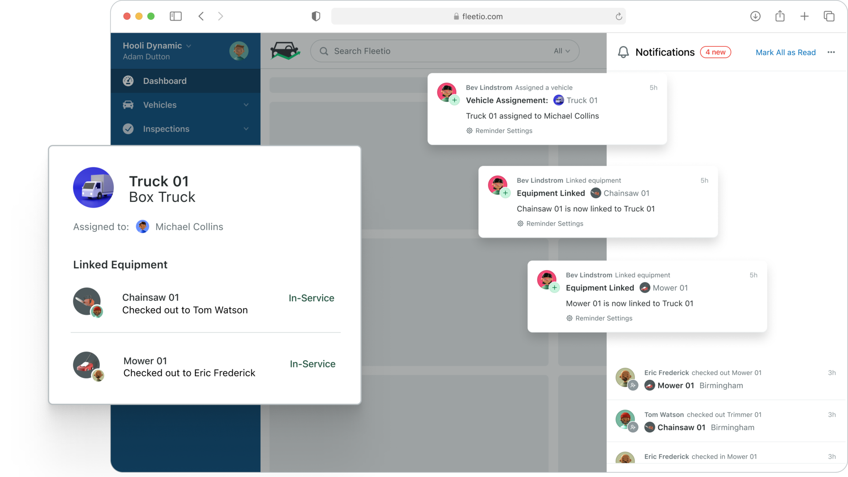Select Dashboard in the sidebar
The image size is (848, 477).
pos(164,81)
